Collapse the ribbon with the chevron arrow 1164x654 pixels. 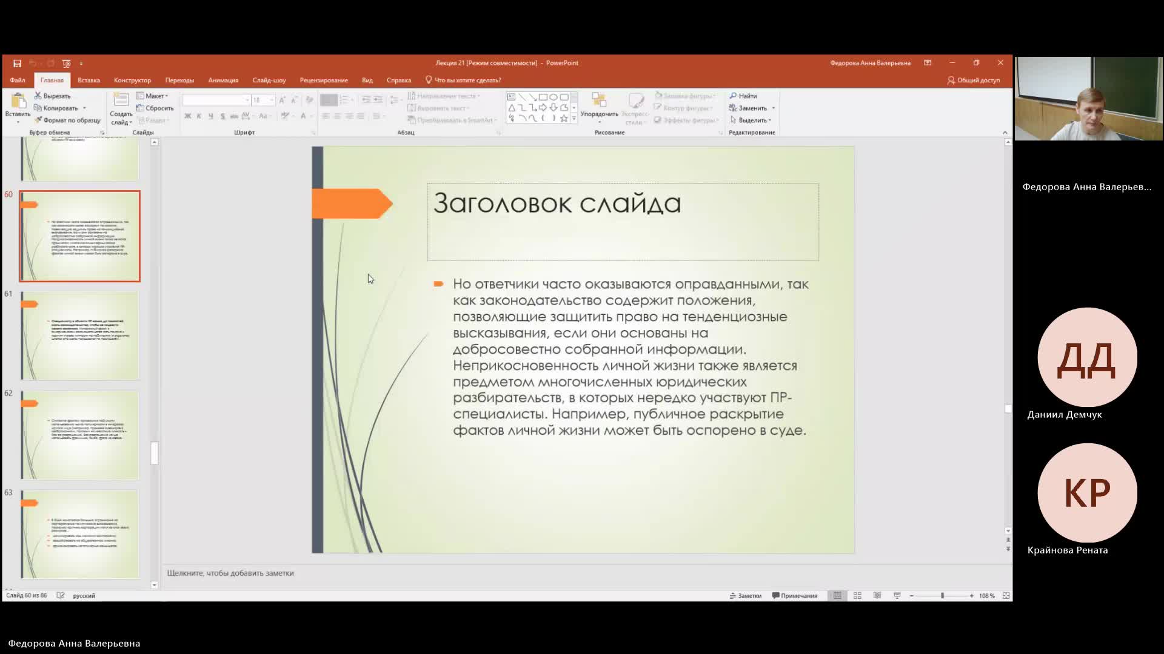tap(1005, 133)
